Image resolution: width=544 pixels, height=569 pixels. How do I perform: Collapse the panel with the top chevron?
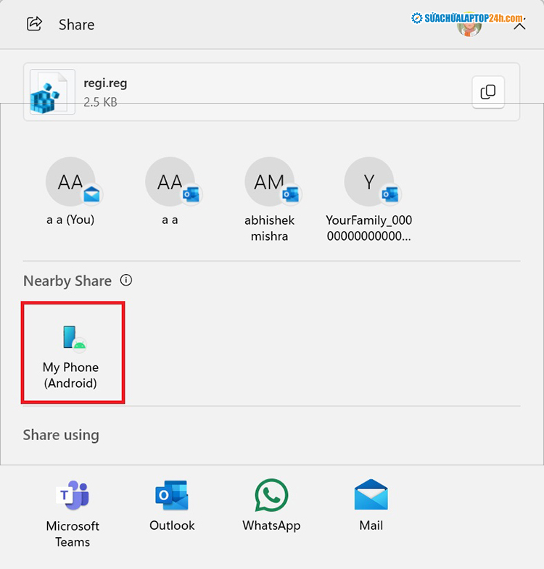click(x=519, y=27)
